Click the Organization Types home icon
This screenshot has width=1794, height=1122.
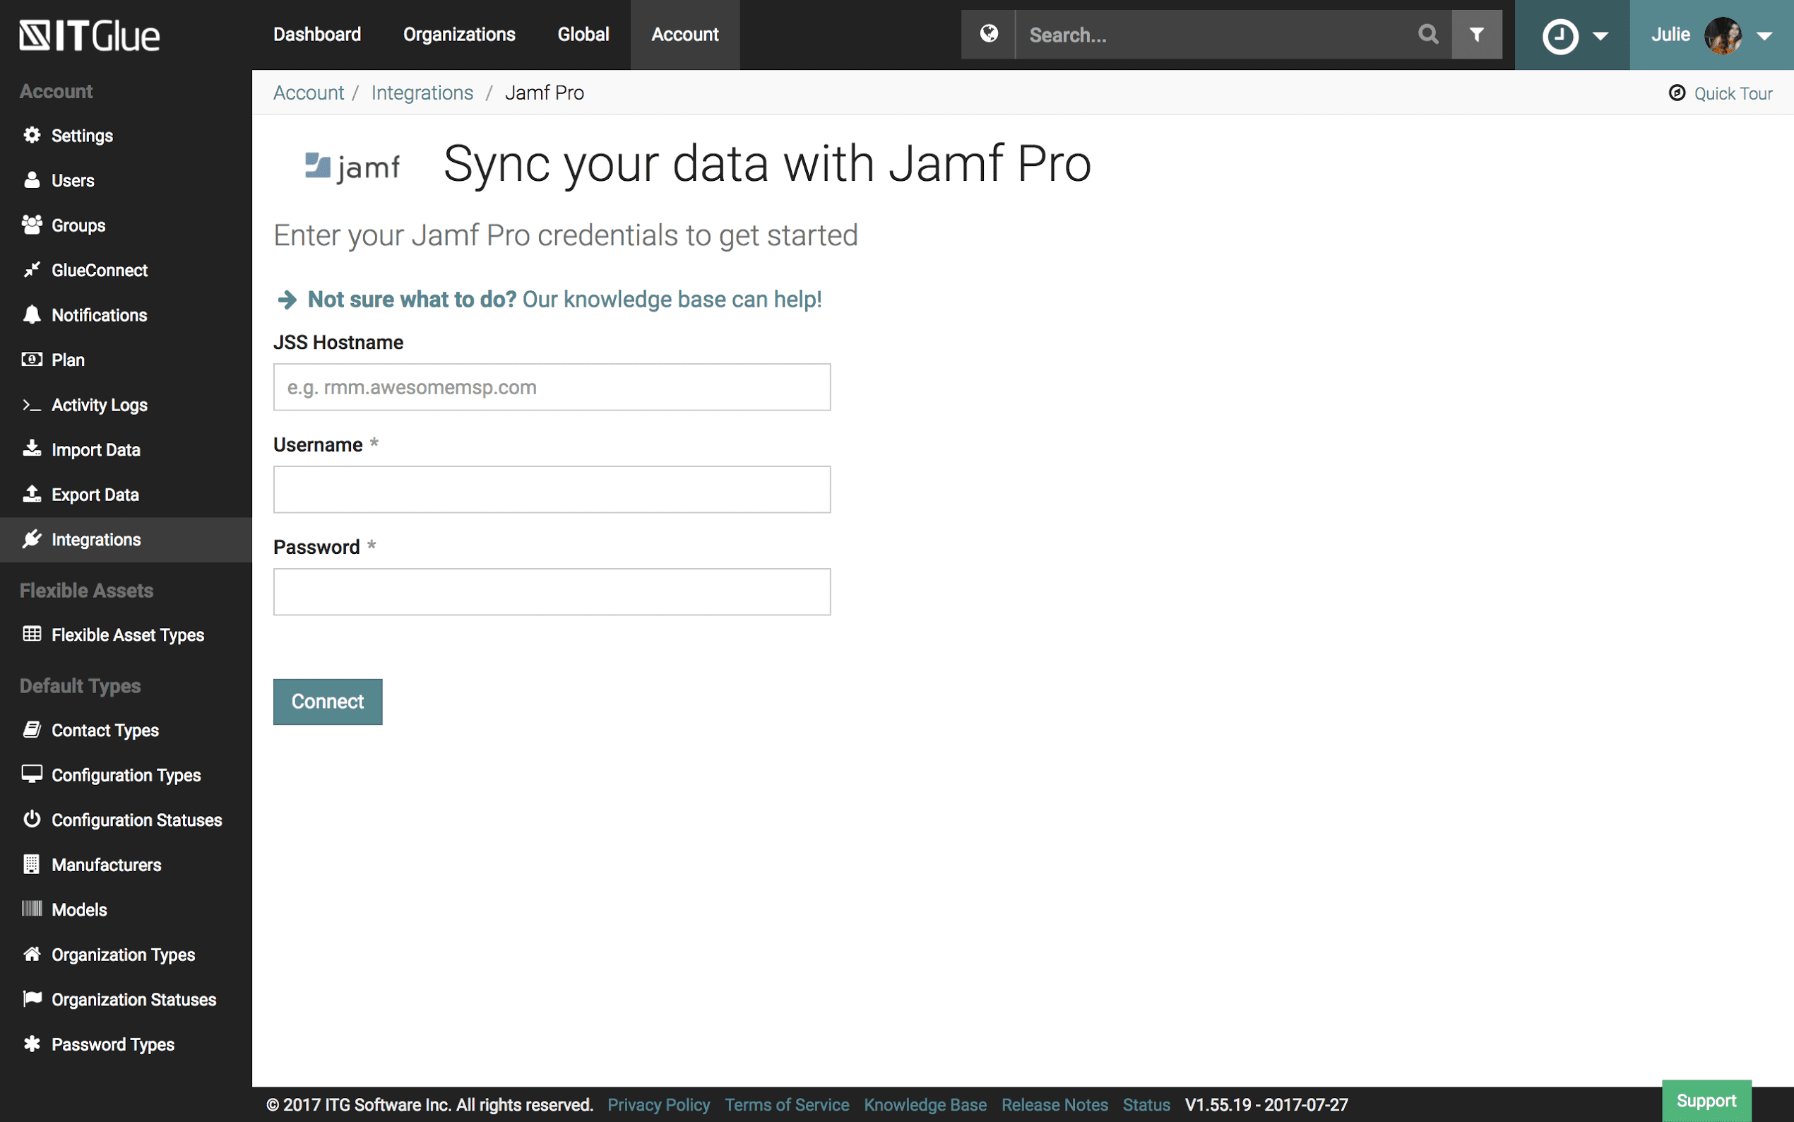point(32,954)
